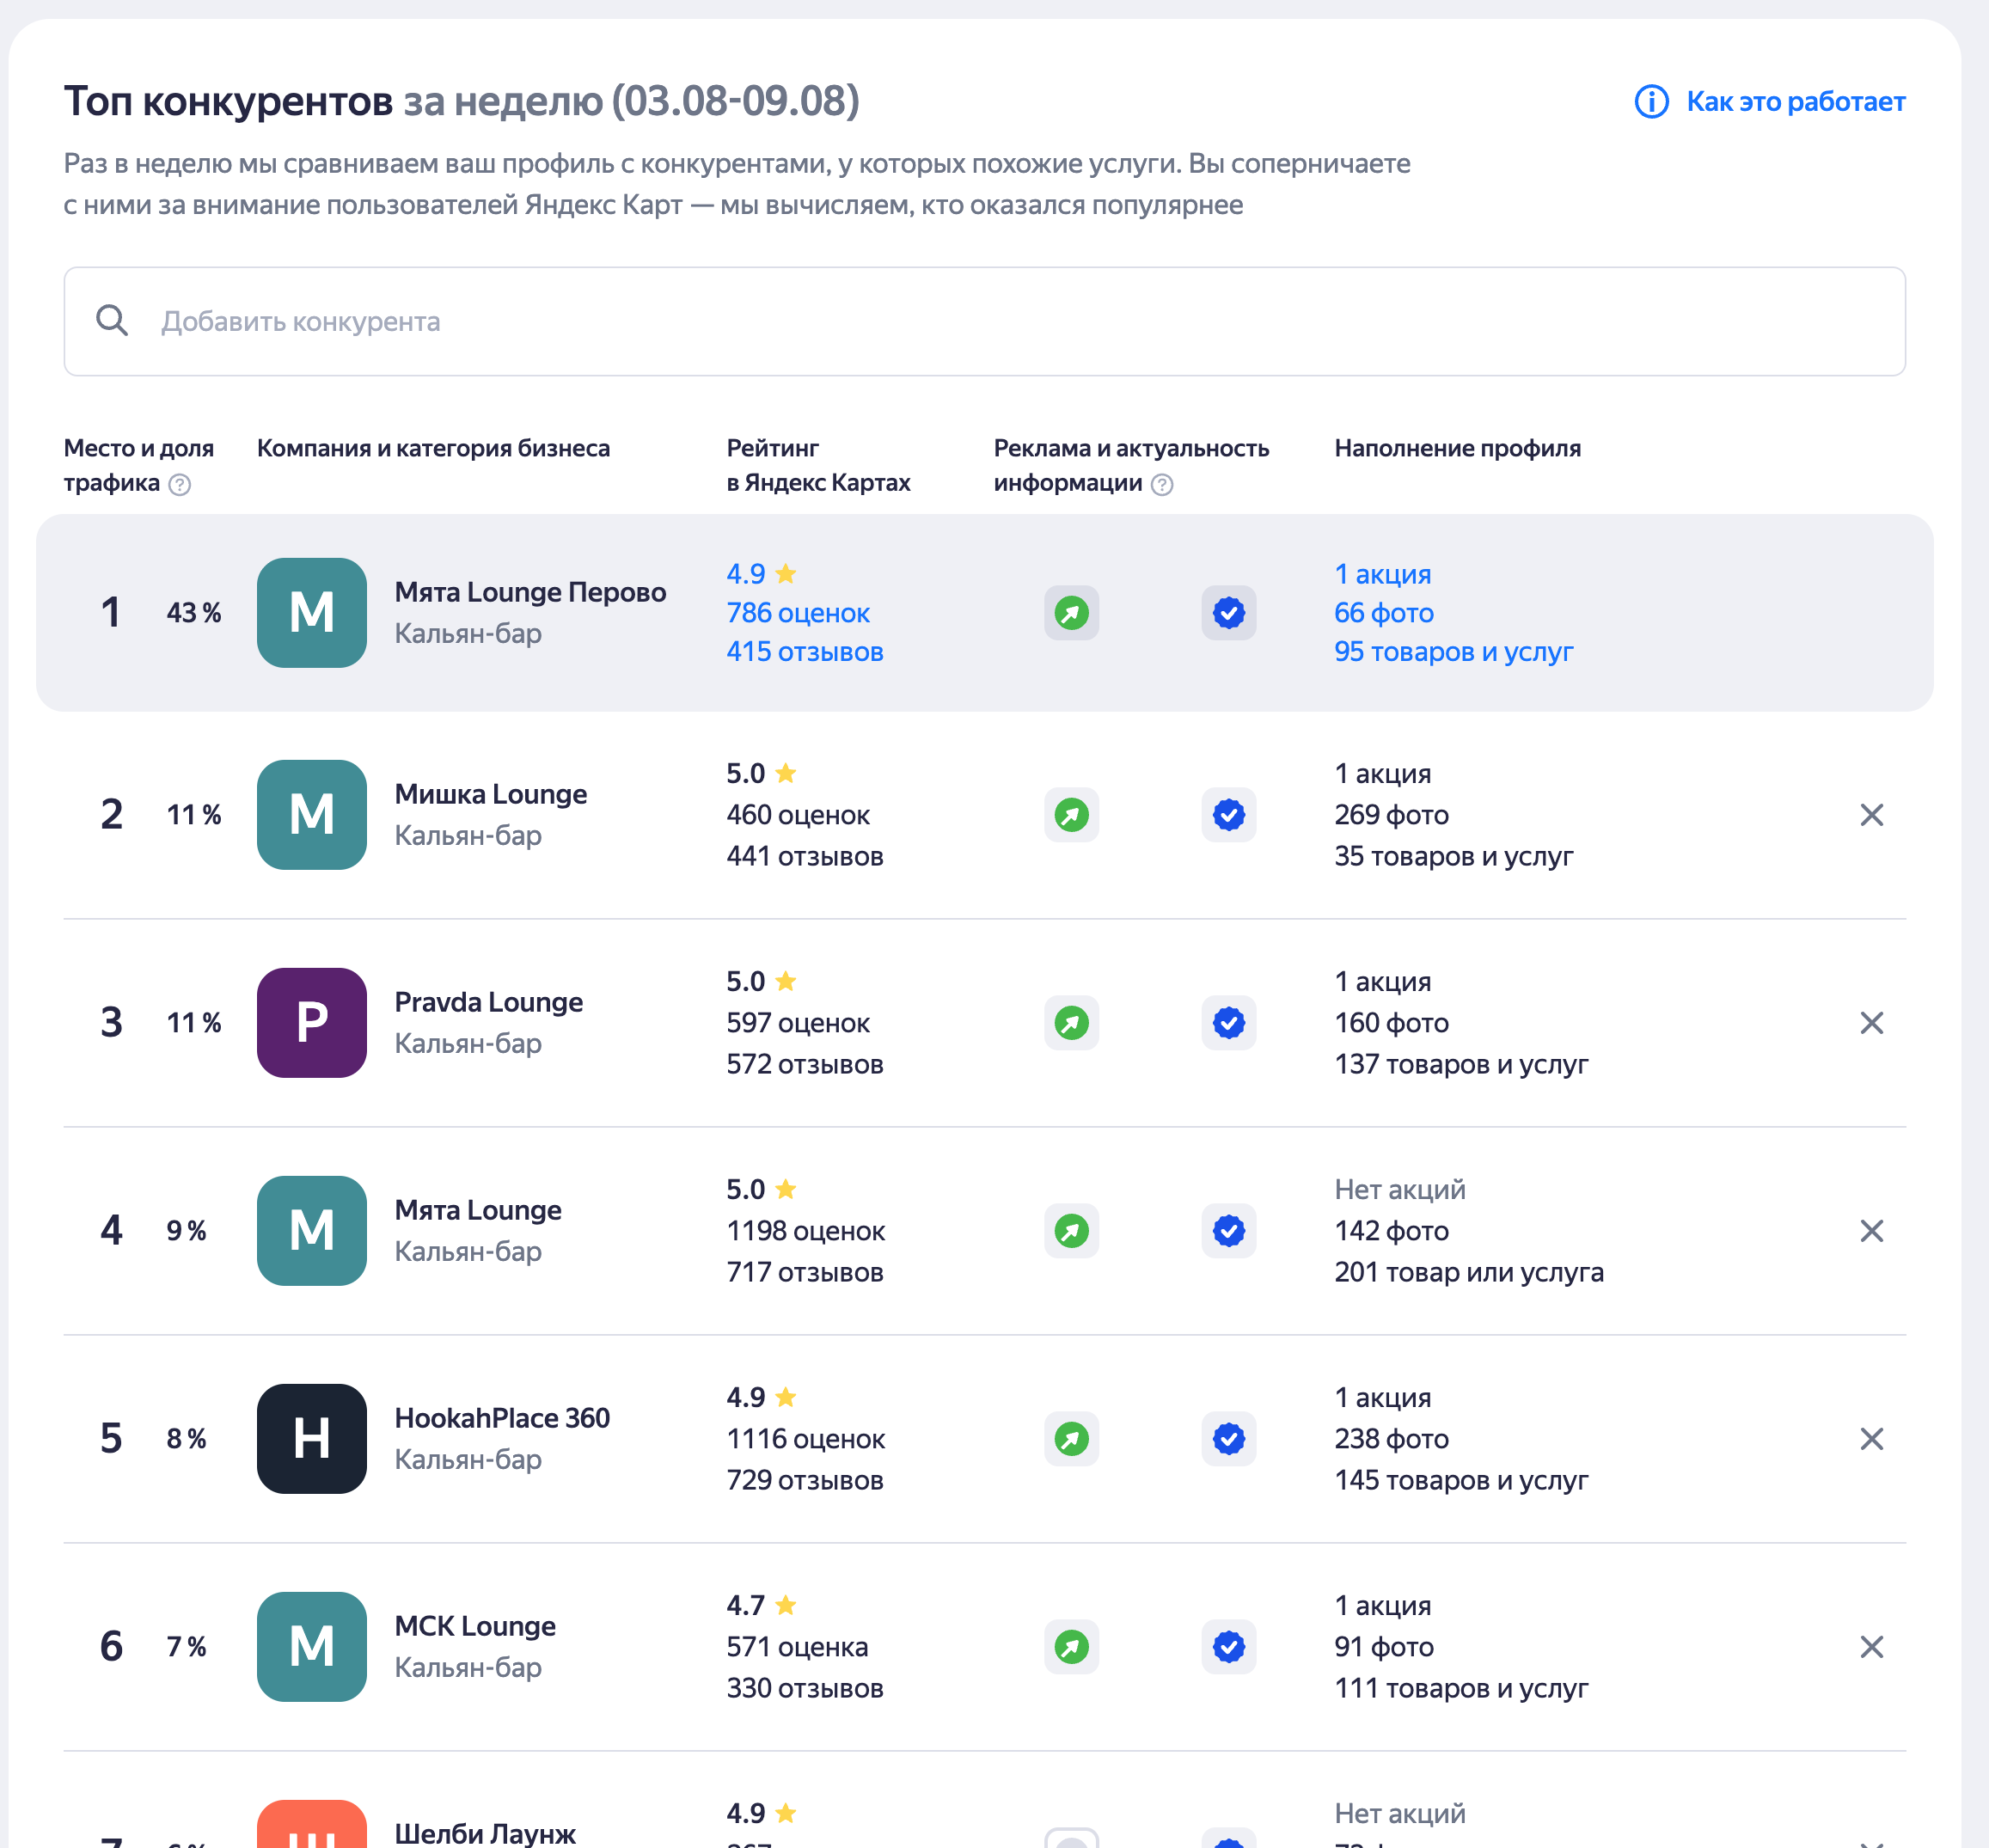Click the green ad arrow icon for HookahPlace 360
1989x1848 pixels.
tap(1071, 1439)
